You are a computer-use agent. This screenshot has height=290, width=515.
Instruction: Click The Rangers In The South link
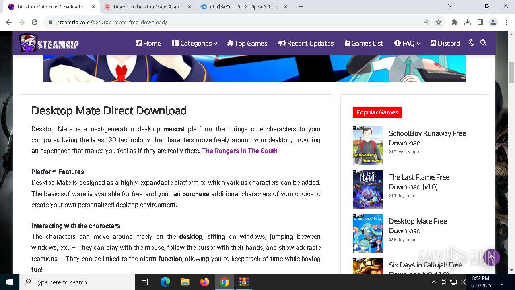[x=239, y=151]
